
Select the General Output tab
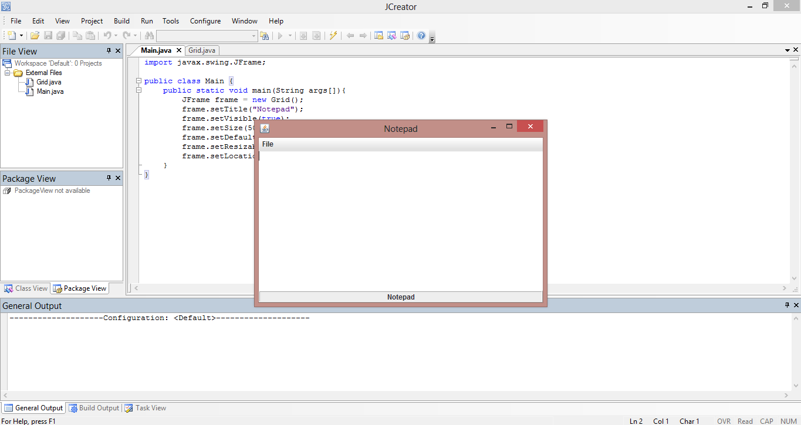pos(33,408)
